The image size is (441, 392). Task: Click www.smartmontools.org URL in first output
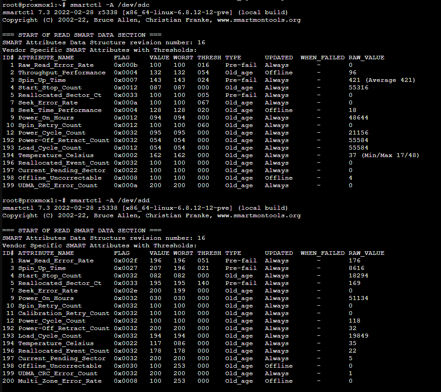click(x=259, y=20)
